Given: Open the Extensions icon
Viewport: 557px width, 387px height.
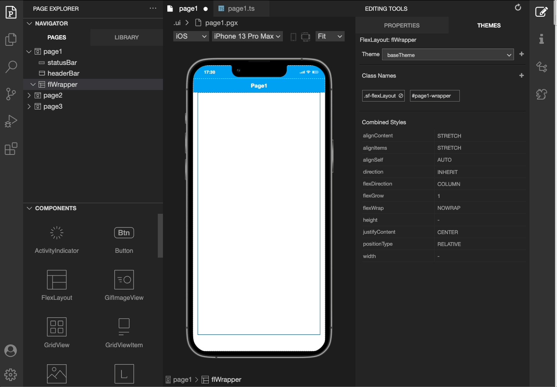Looking at the screenshot, I should coord(11,149).
